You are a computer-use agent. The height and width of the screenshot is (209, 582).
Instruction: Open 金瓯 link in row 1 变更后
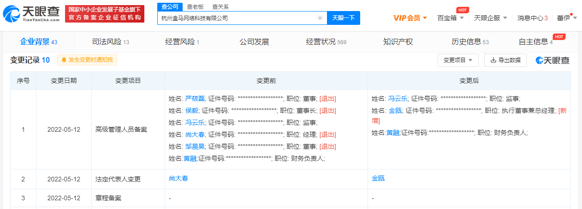click(395, 110)
